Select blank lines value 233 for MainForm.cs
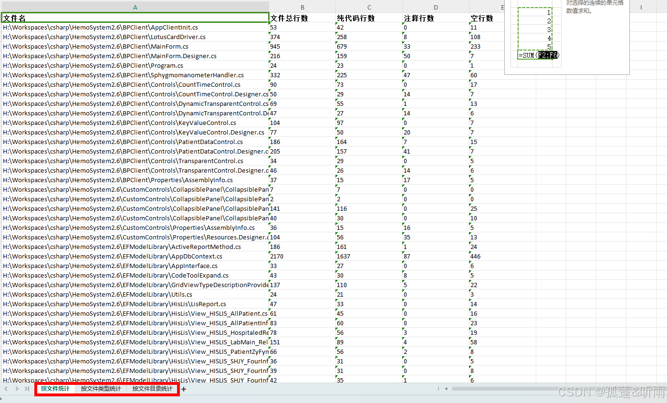Viewport: 667px width, 403px height. pyautogui.click(x=487, y=47)
